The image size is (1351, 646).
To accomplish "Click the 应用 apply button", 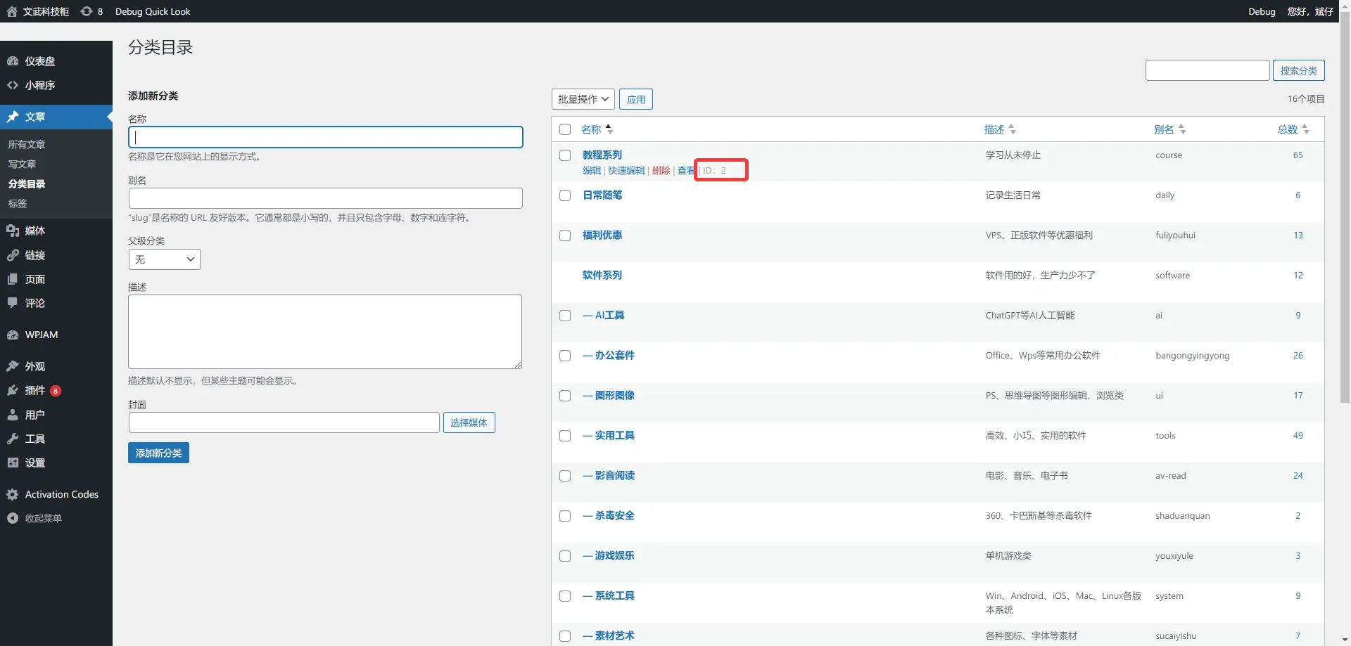I will tap(636, 99).
